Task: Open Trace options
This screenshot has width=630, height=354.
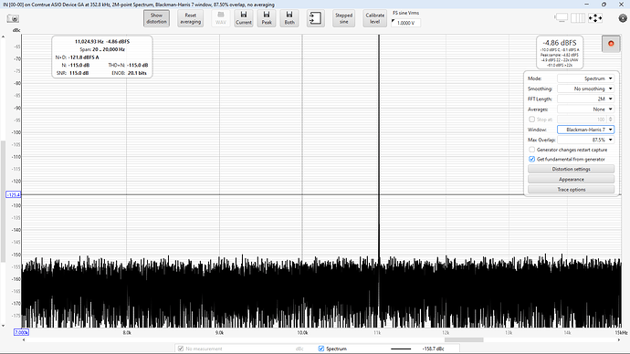Action: coord(571,190)
